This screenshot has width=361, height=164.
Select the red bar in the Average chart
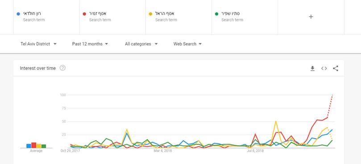pyautogui.click(x=33, y=145)
